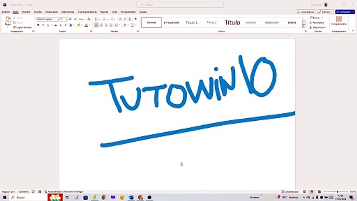Justify the text alignment

tap(111, 25)
